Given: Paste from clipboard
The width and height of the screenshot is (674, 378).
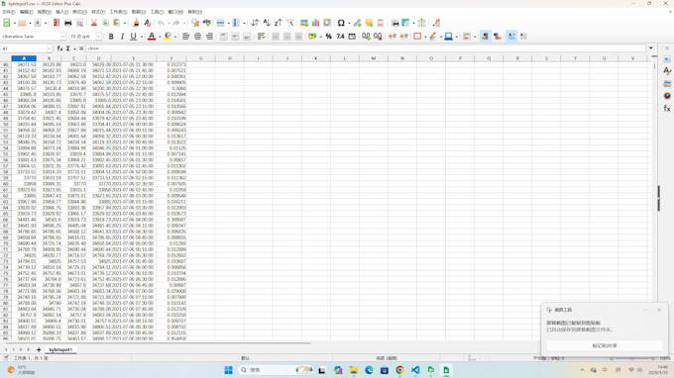Looking at the screenshot, I should tap(117, 23).
